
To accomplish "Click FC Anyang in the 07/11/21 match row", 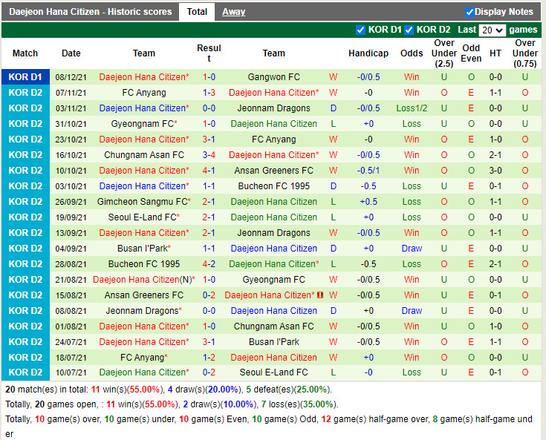I will click(x=144, y=93).
